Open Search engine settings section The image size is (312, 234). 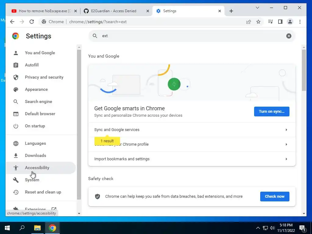pyautogui.click(x=41, y=101)
